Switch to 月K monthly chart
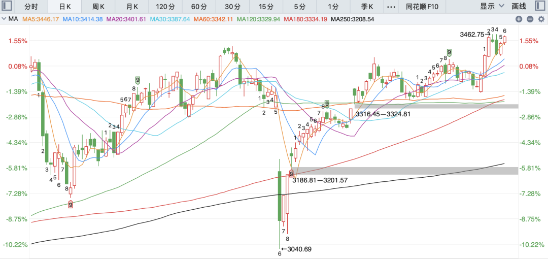This screenshot has width=548, height=259. 132,7
